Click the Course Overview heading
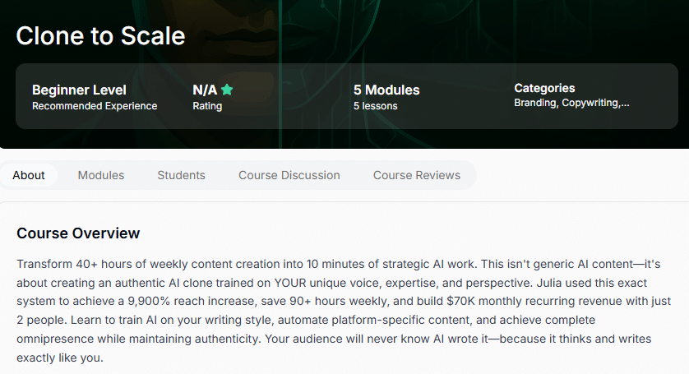The height and width of the screenshot is (374, 689). pyautogui.click(x=78, y=233)
